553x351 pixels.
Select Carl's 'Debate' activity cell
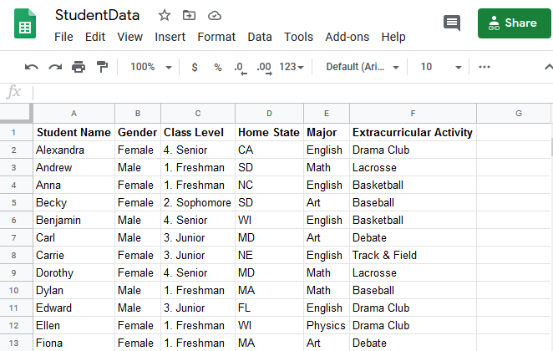413,237
